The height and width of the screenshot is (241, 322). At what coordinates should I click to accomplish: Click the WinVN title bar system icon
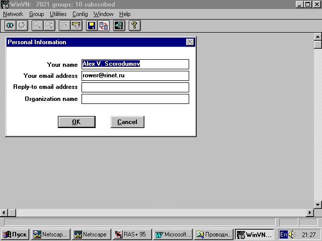[5, 5]
